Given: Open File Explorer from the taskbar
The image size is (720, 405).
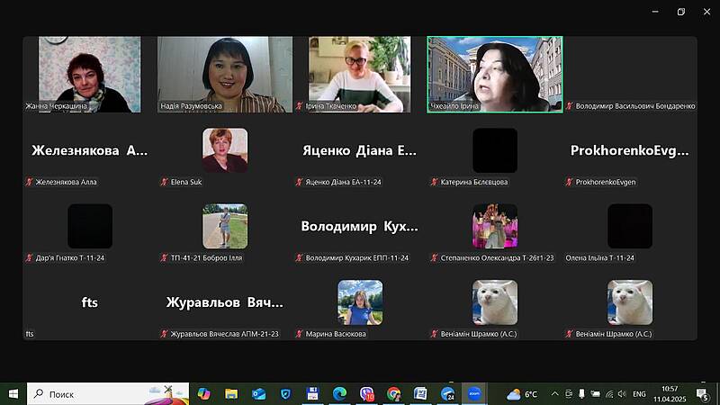Looking at the screenshot, I should coord(231,393).
